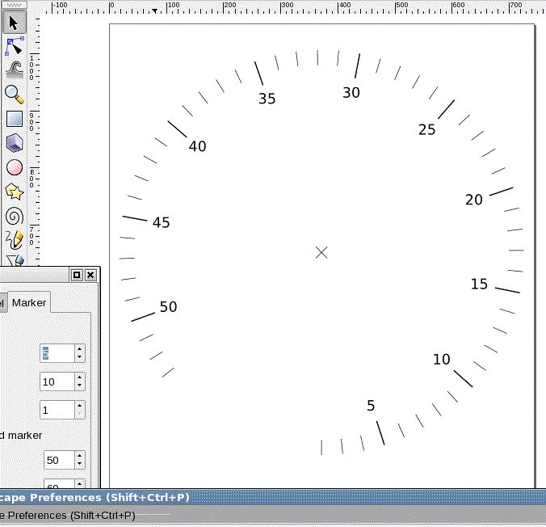Click the dial label 40 on canvas
The height and width of the screenshot is (527, 546).
(x=197, y=146)
